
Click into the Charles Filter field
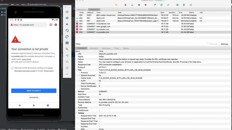coord(144,44)
